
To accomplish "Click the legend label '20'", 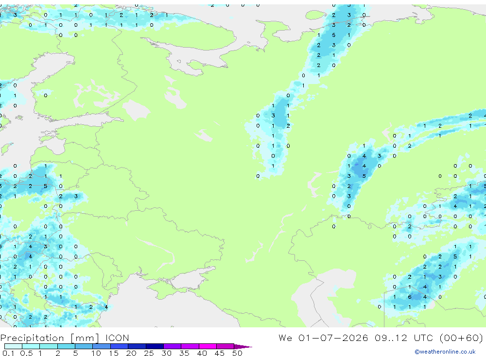I will click(x=131, y=353).
